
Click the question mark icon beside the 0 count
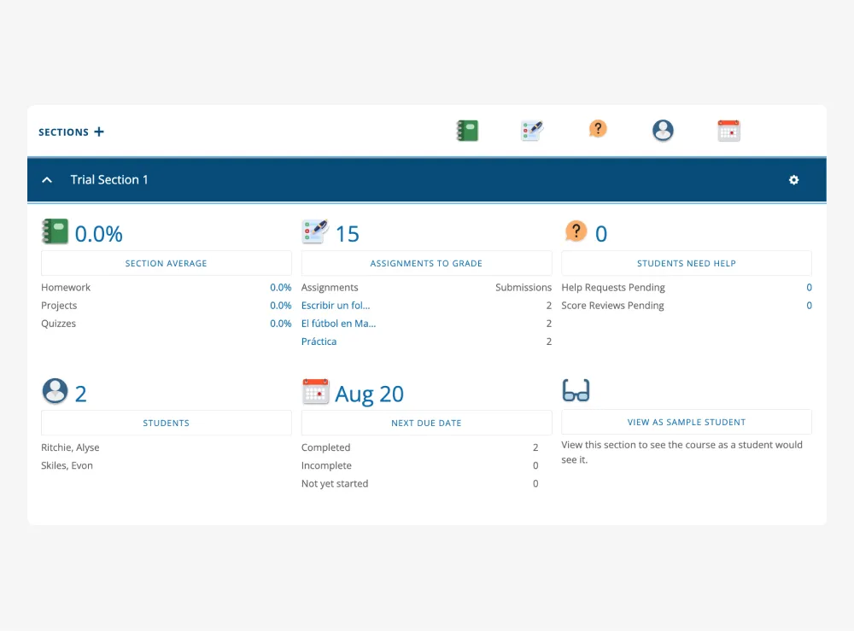coord(576,231)
